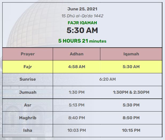
Task: Click Maghrib iqamah time 8:50 PM
Action: point(131,118)
